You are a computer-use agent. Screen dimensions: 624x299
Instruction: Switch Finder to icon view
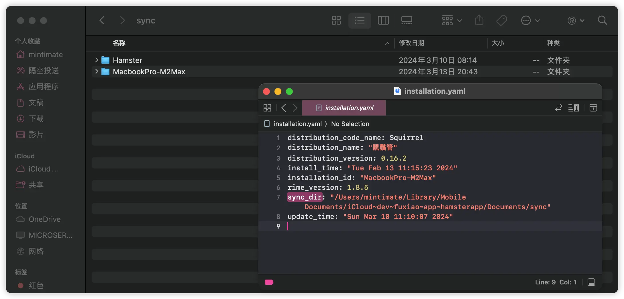pyautogui.click(x=336, y=20)
